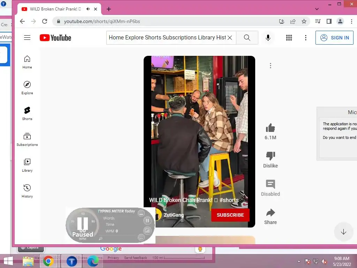Click in the YouTube search field

[x=167, y=38]
